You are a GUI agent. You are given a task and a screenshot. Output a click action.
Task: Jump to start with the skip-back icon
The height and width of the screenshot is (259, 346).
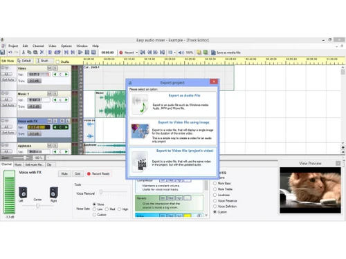[x=143, y=52]
